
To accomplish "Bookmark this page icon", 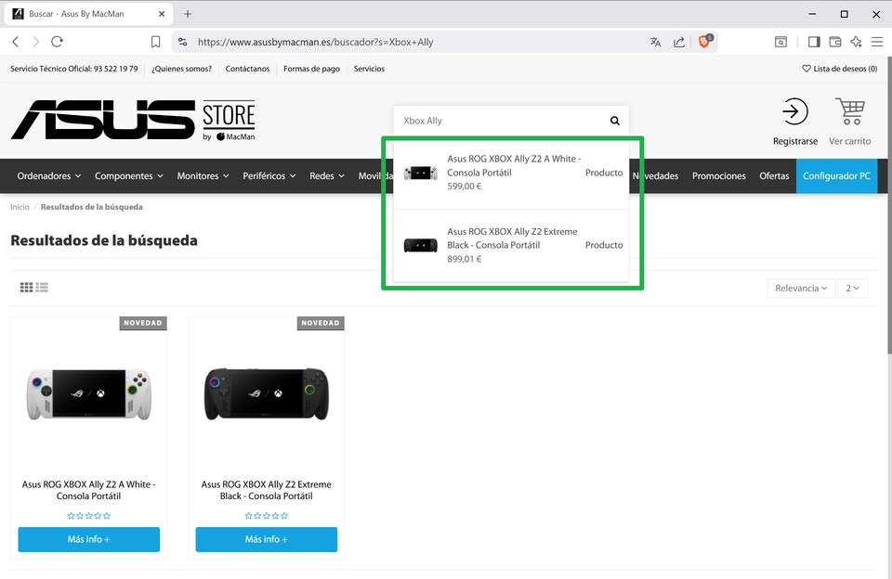I will (155, 42).
